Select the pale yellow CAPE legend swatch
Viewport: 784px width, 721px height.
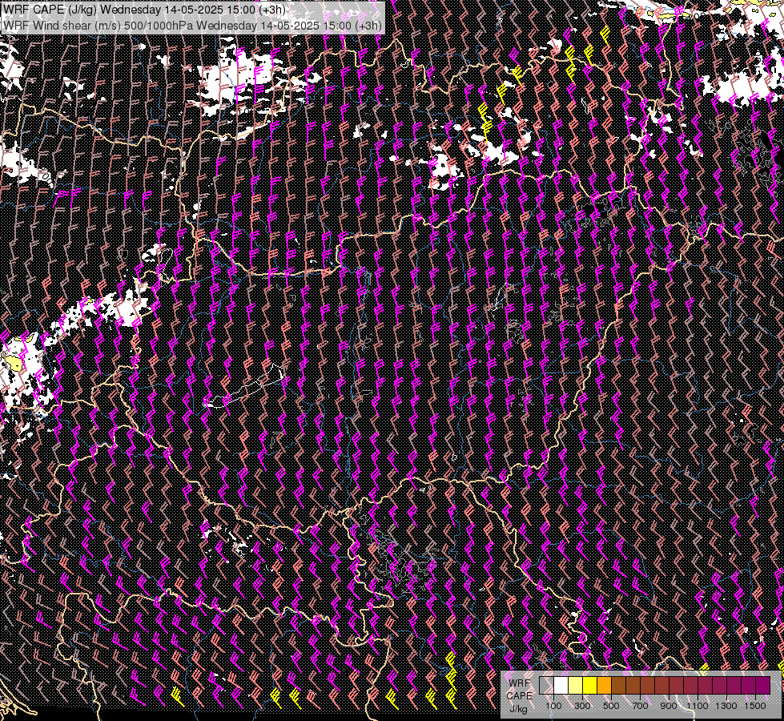click(576, 686)
